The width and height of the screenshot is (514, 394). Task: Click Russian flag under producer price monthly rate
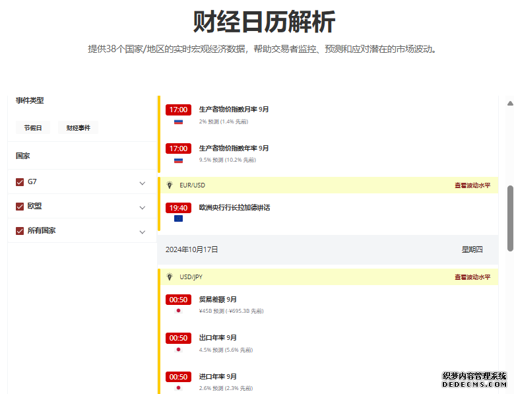click(x=178, y=122)
